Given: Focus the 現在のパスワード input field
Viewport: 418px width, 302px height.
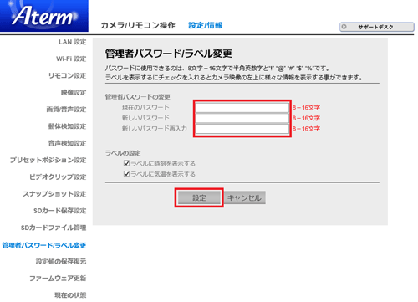Looking at the screenshot, I should coord(242,108).
